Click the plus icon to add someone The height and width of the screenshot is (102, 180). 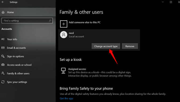64,24
